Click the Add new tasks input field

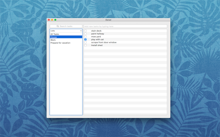click(125, 26)
